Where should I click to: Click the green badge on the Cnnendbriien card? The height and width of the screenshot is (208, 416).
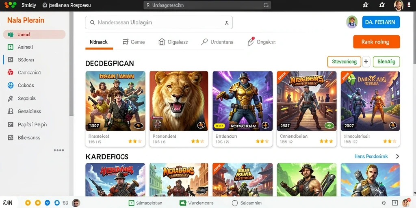click(x=329, y=125)
